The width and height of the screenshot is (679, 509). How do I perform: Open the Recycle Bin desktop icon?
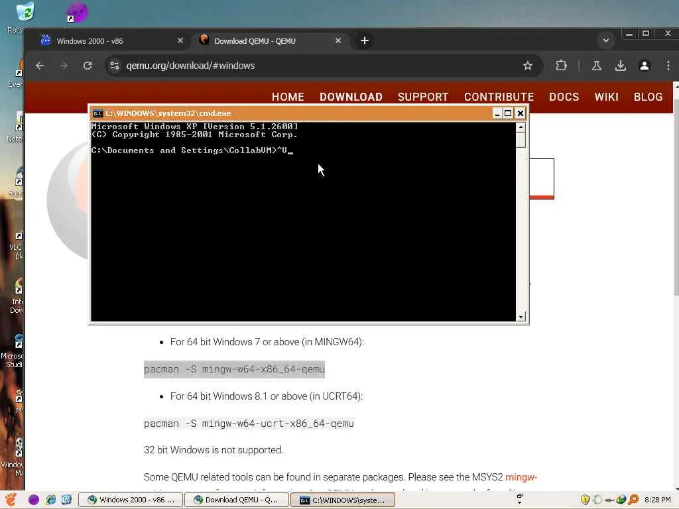(x=25, y=12)
